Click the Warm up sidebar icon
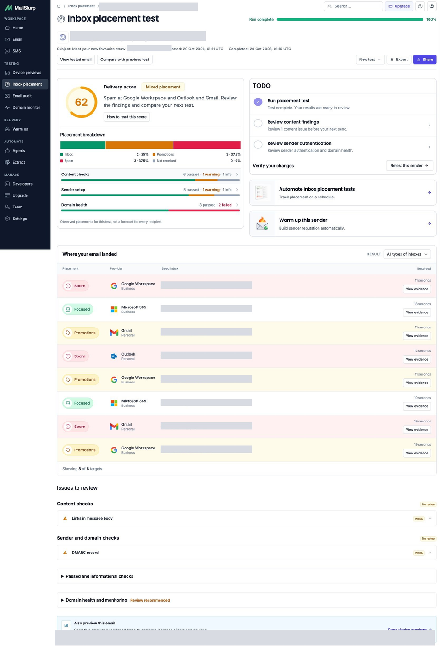The height and width of the screenshot is (646, 440). (7, 129)
